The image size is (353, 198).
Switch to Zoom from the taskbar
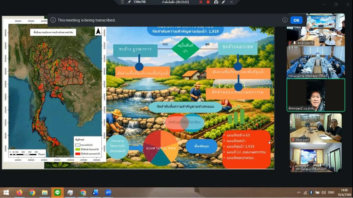pos(108,192)
